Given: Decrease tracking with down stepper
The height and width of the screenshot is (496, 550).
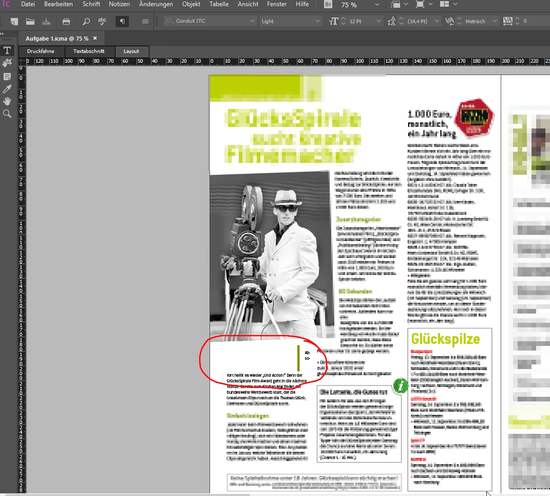Looking at the screenshot, I should pos(517,24).
